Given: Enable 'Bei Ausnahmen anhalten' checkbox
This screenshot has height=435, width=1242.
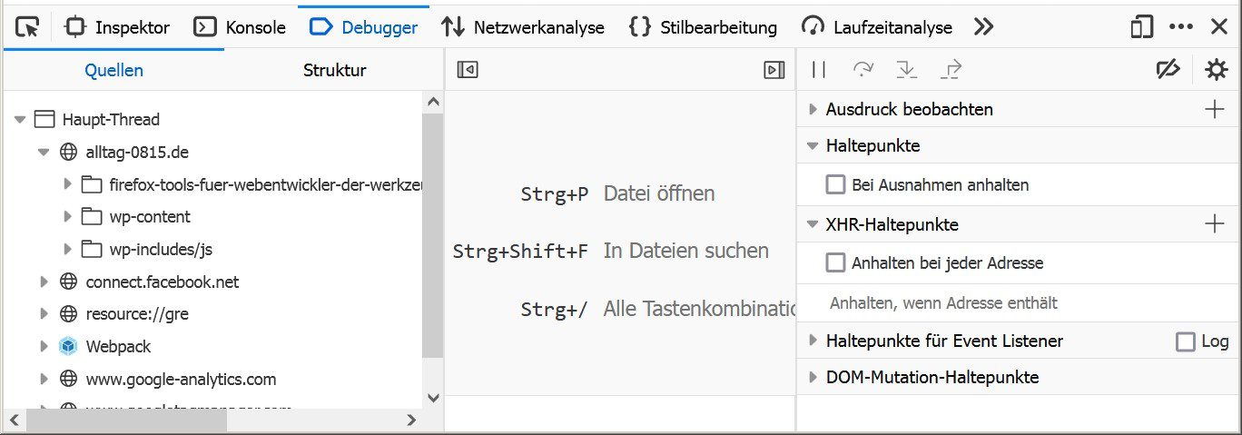Looking at the screenshot, I should 835,185.
